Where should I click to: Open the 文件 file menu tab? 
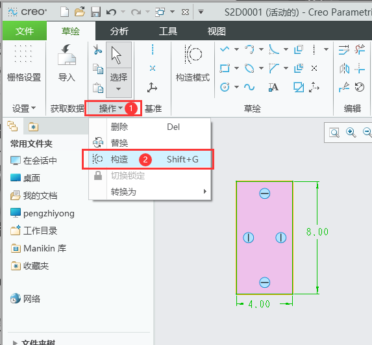point(25,31)
